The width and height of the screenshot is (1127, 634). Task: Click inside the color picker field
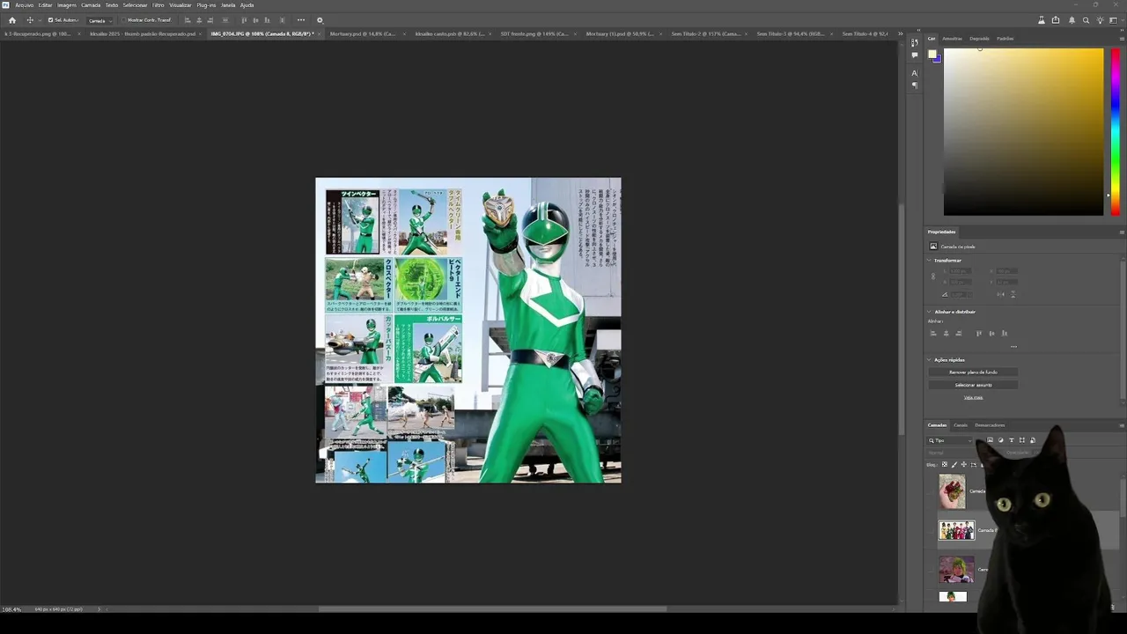(1023, 131)
